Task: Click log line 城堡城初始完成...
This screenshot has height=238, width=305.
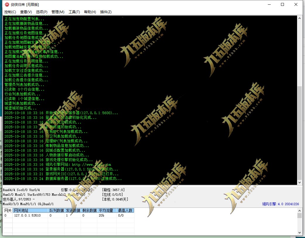Action: tap(21, 108)
